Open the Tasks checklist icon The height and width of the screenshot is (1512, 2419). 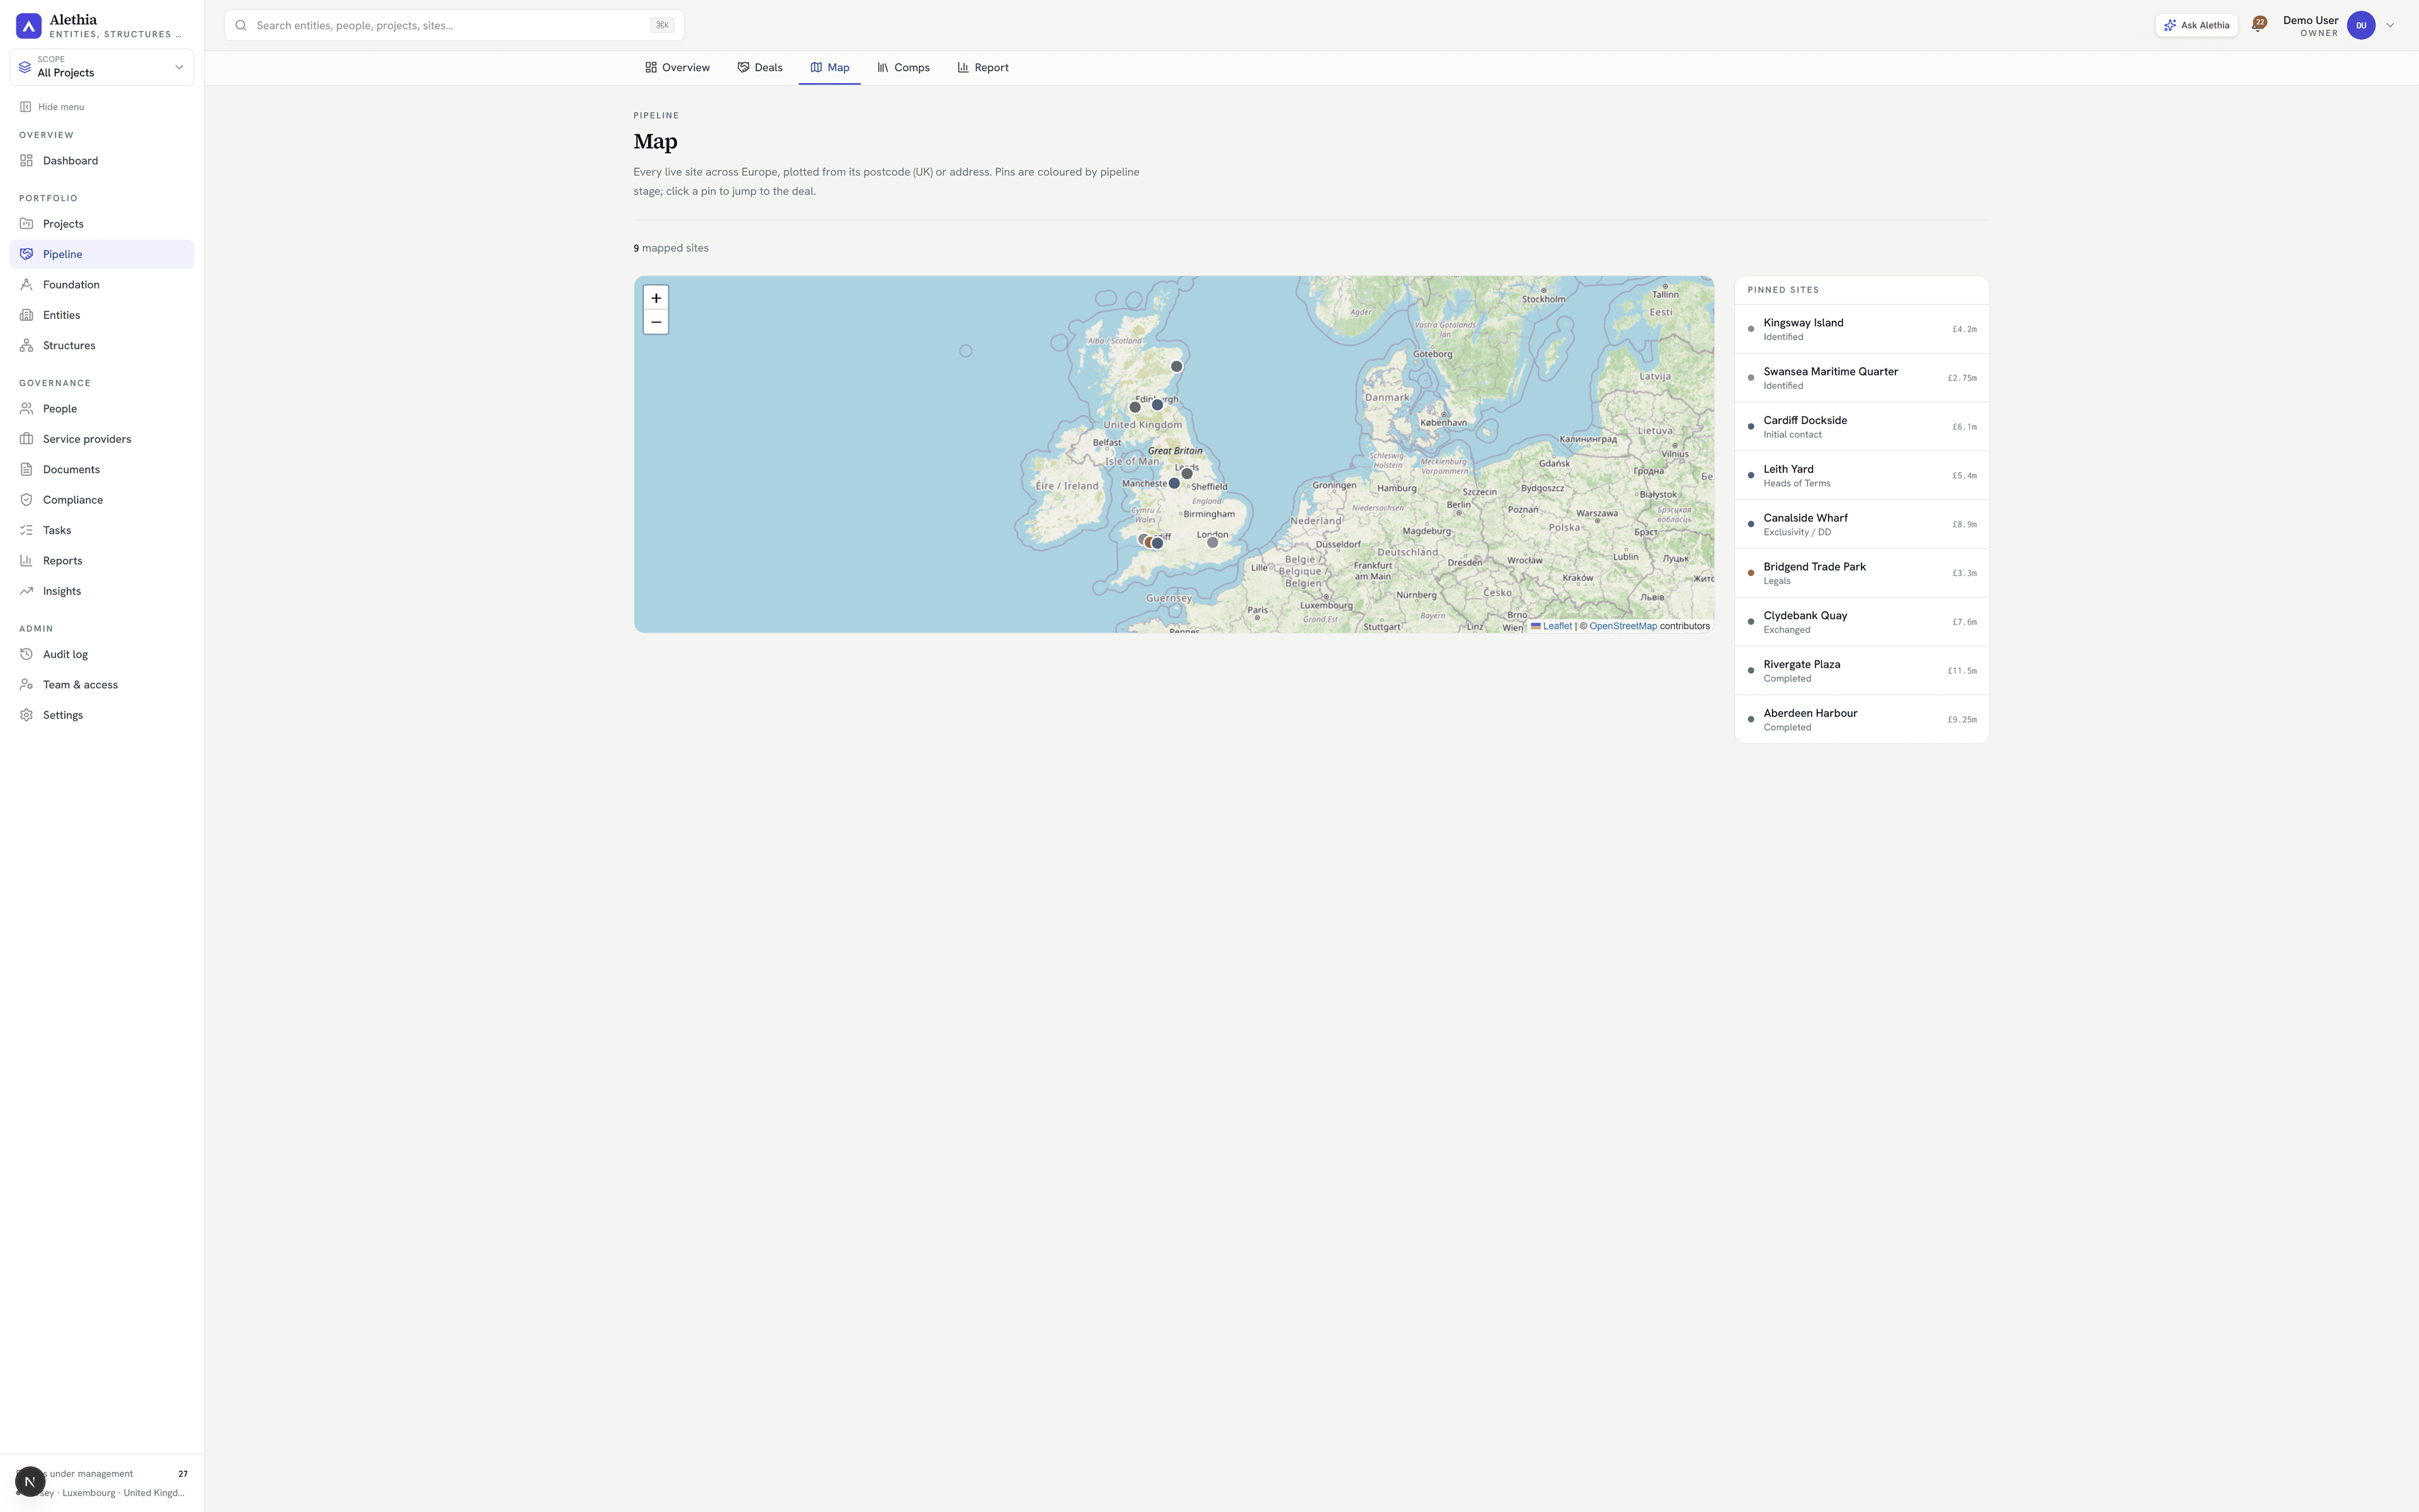(27, 531)
